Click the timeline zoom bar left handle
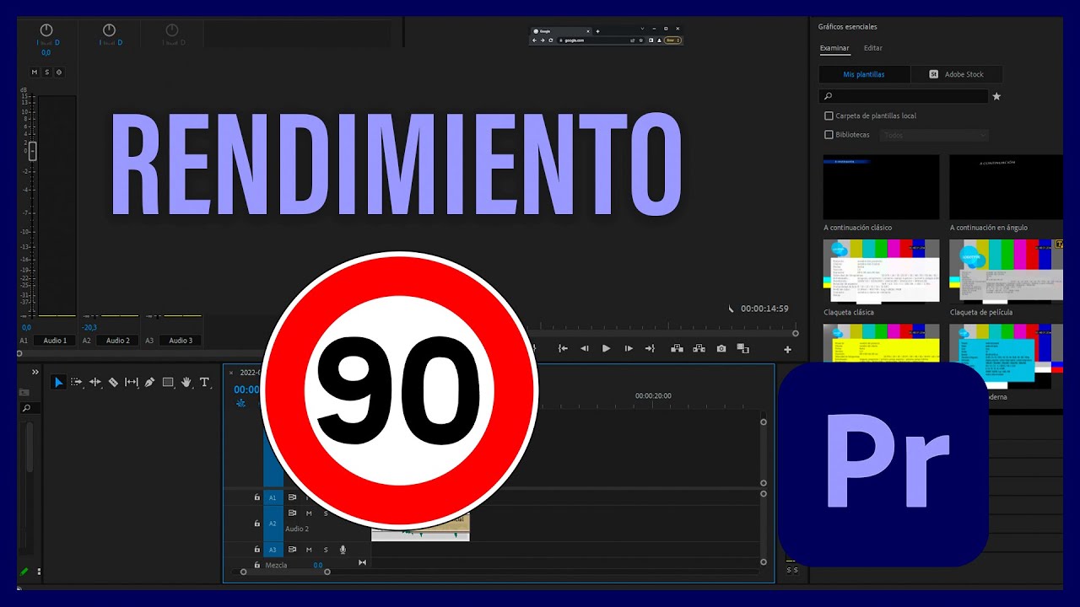The height and width of the screenshot is (607, 1080). coord(244,572)
